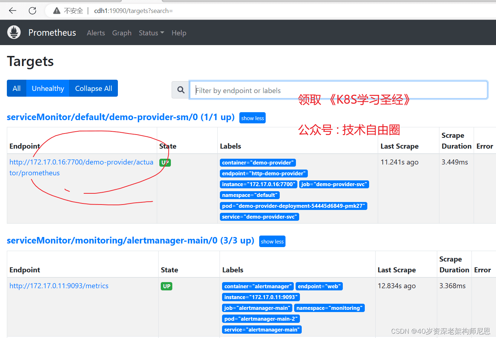Go back with the browser back arrow
The image size is (496, 338).
tap(13, 11)
